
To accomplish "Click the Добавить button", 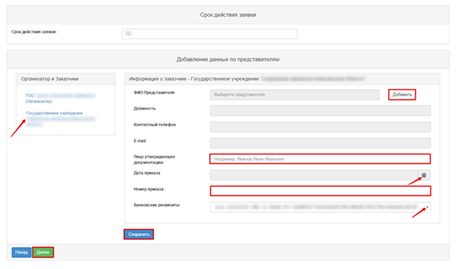I will pos(402,94).
